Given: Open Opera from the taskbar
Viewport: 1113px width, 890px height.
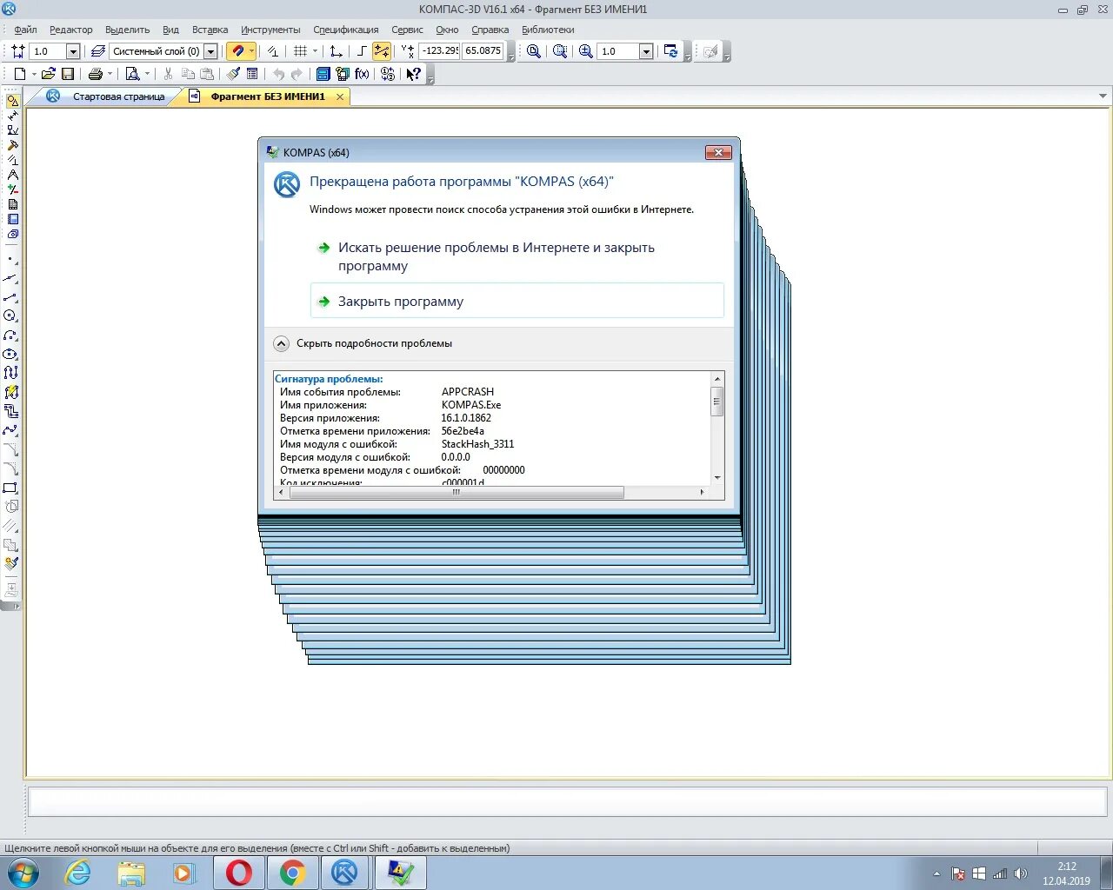Looking at the screenshot, I should (239, 873).
